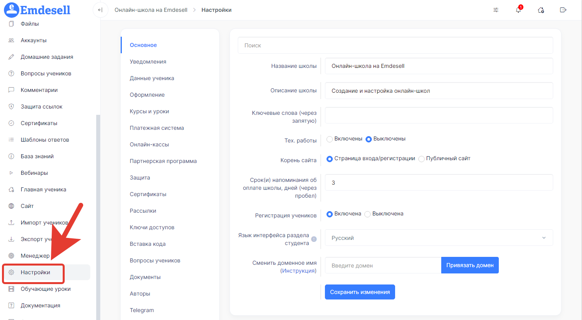Click the Emdesell logo
The height and width of the screenshot is (320, 582).
tap(37, 9)
